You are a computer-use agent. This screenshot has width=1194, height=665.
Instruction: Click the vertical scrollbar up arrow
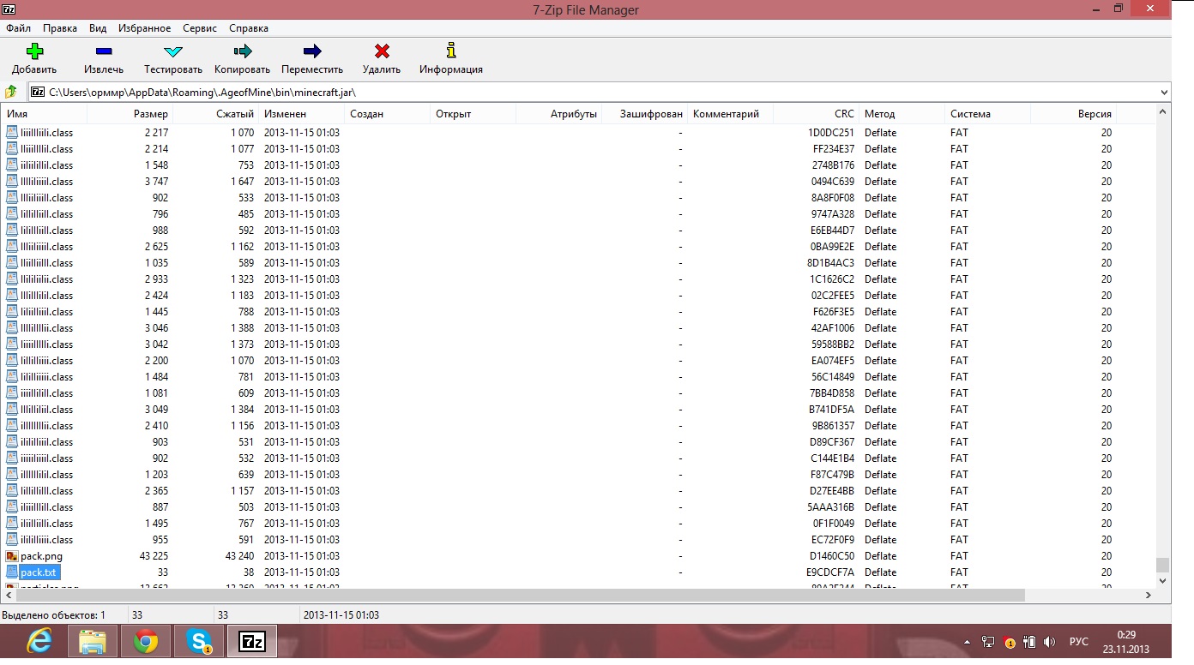point(1163,112)
